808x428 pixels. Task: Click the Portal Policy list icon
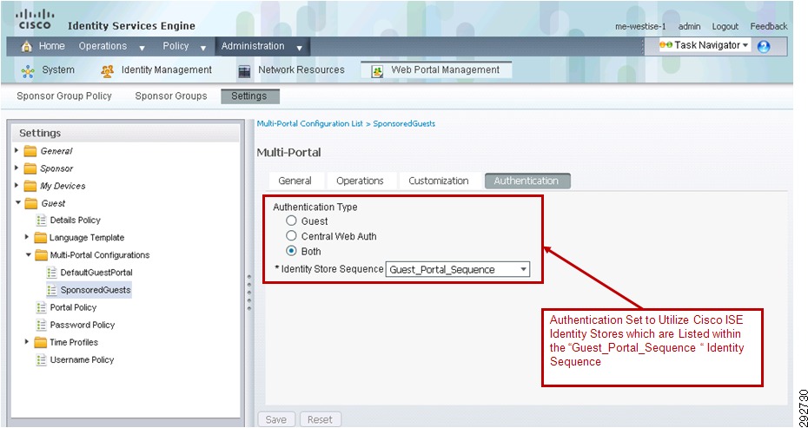point(41,307)
